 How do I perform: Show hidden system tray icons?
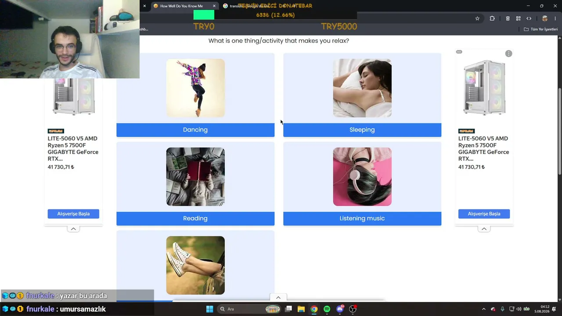(484, 309)
